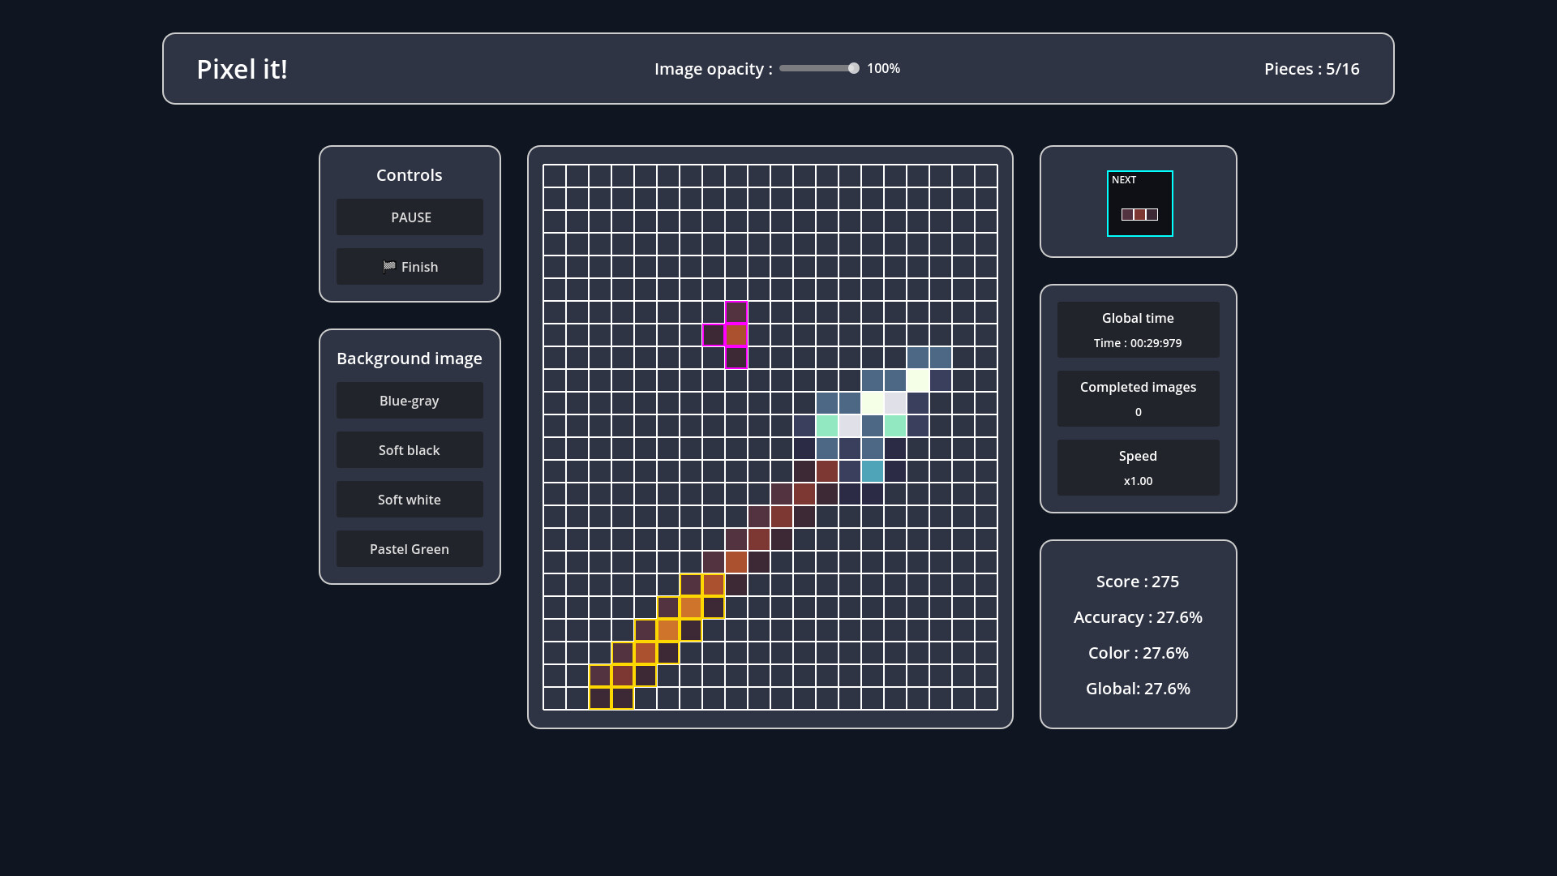Click the Accuracy 27.6% stat
Image resolution: width=1557 pixels, height=876 pixels.
(1138, 617)
